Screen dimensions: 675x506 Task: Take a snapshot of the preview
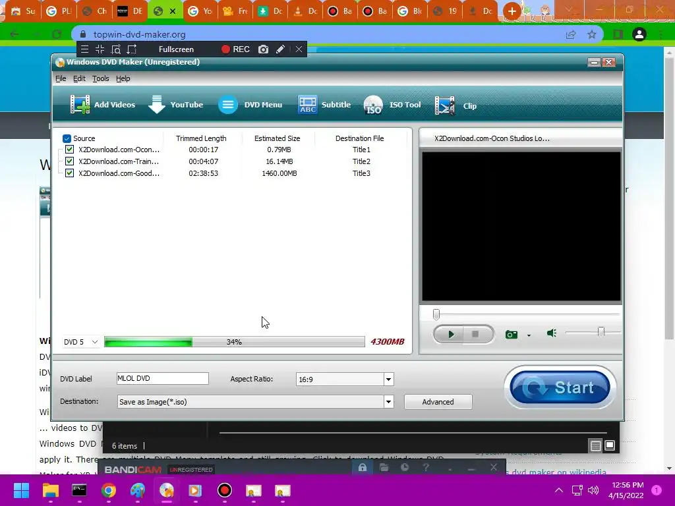(x=512, y=334)
